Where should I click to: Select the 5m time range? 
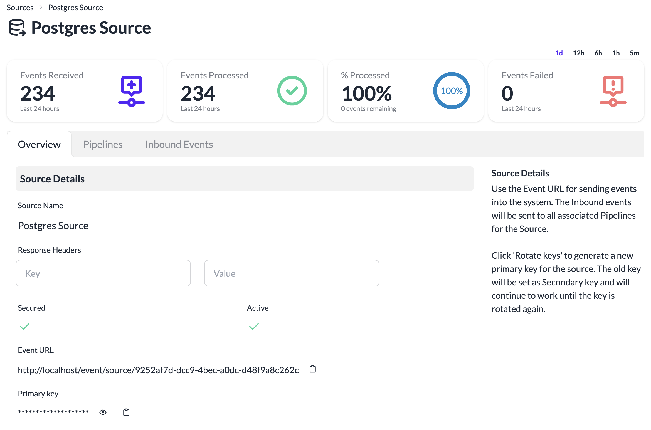coord(634,53)
